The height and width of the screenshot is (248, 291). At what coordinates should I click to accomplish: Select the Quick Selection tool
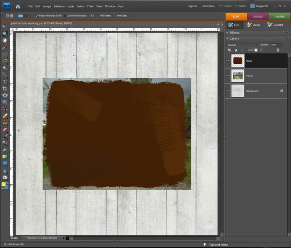point(5,74)
